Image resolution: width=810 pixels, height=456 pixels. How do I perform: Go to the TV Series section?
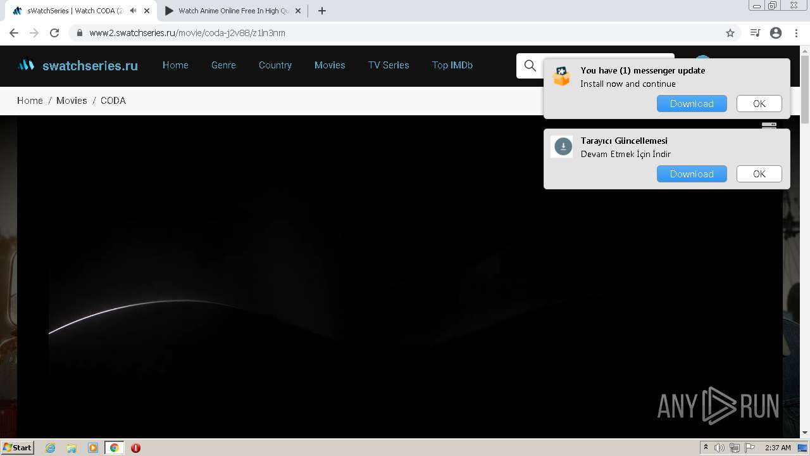[389, 65]
